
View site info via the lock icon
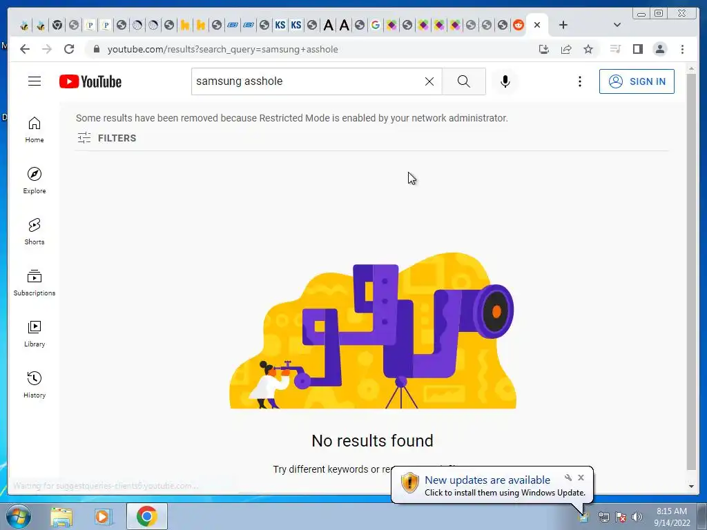point(96,49)
